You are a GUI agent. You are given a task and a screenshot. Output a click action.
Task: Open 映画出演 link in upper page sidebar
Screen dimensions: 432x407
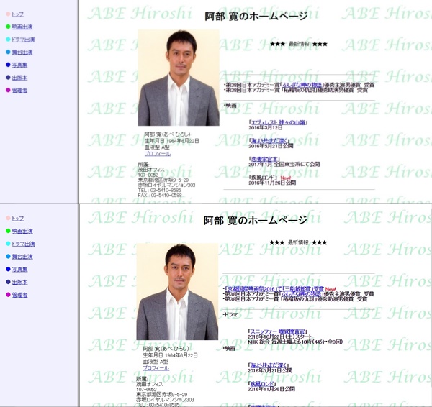(22, 27)
